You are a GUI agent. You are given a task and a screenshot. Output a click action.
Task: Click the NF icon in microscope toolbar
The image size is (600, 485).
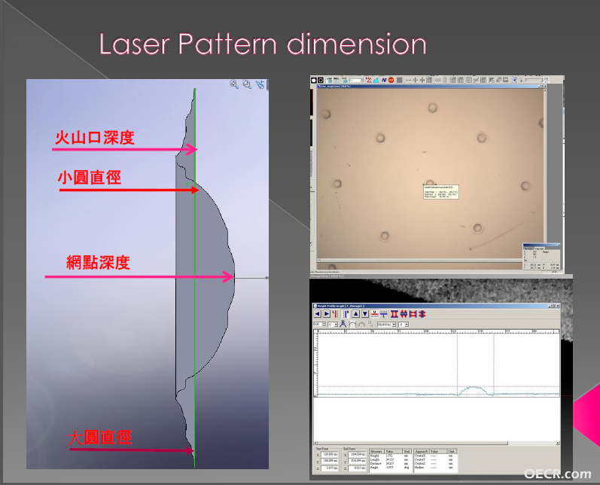(x=384, y=80)
